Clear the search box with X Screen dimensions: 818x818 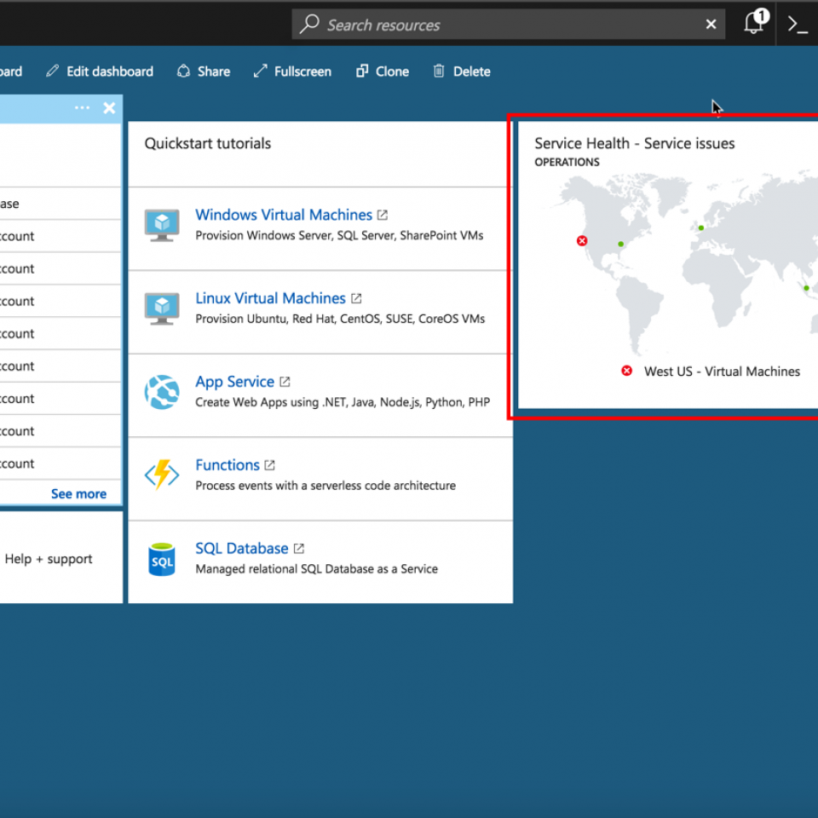[x=711, y=24]
